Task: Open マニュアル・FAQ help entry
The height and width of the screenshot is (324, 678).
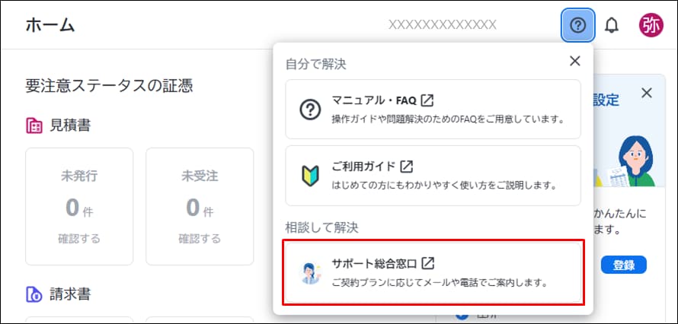Action: pyautogui.click(x=433, y=110)
